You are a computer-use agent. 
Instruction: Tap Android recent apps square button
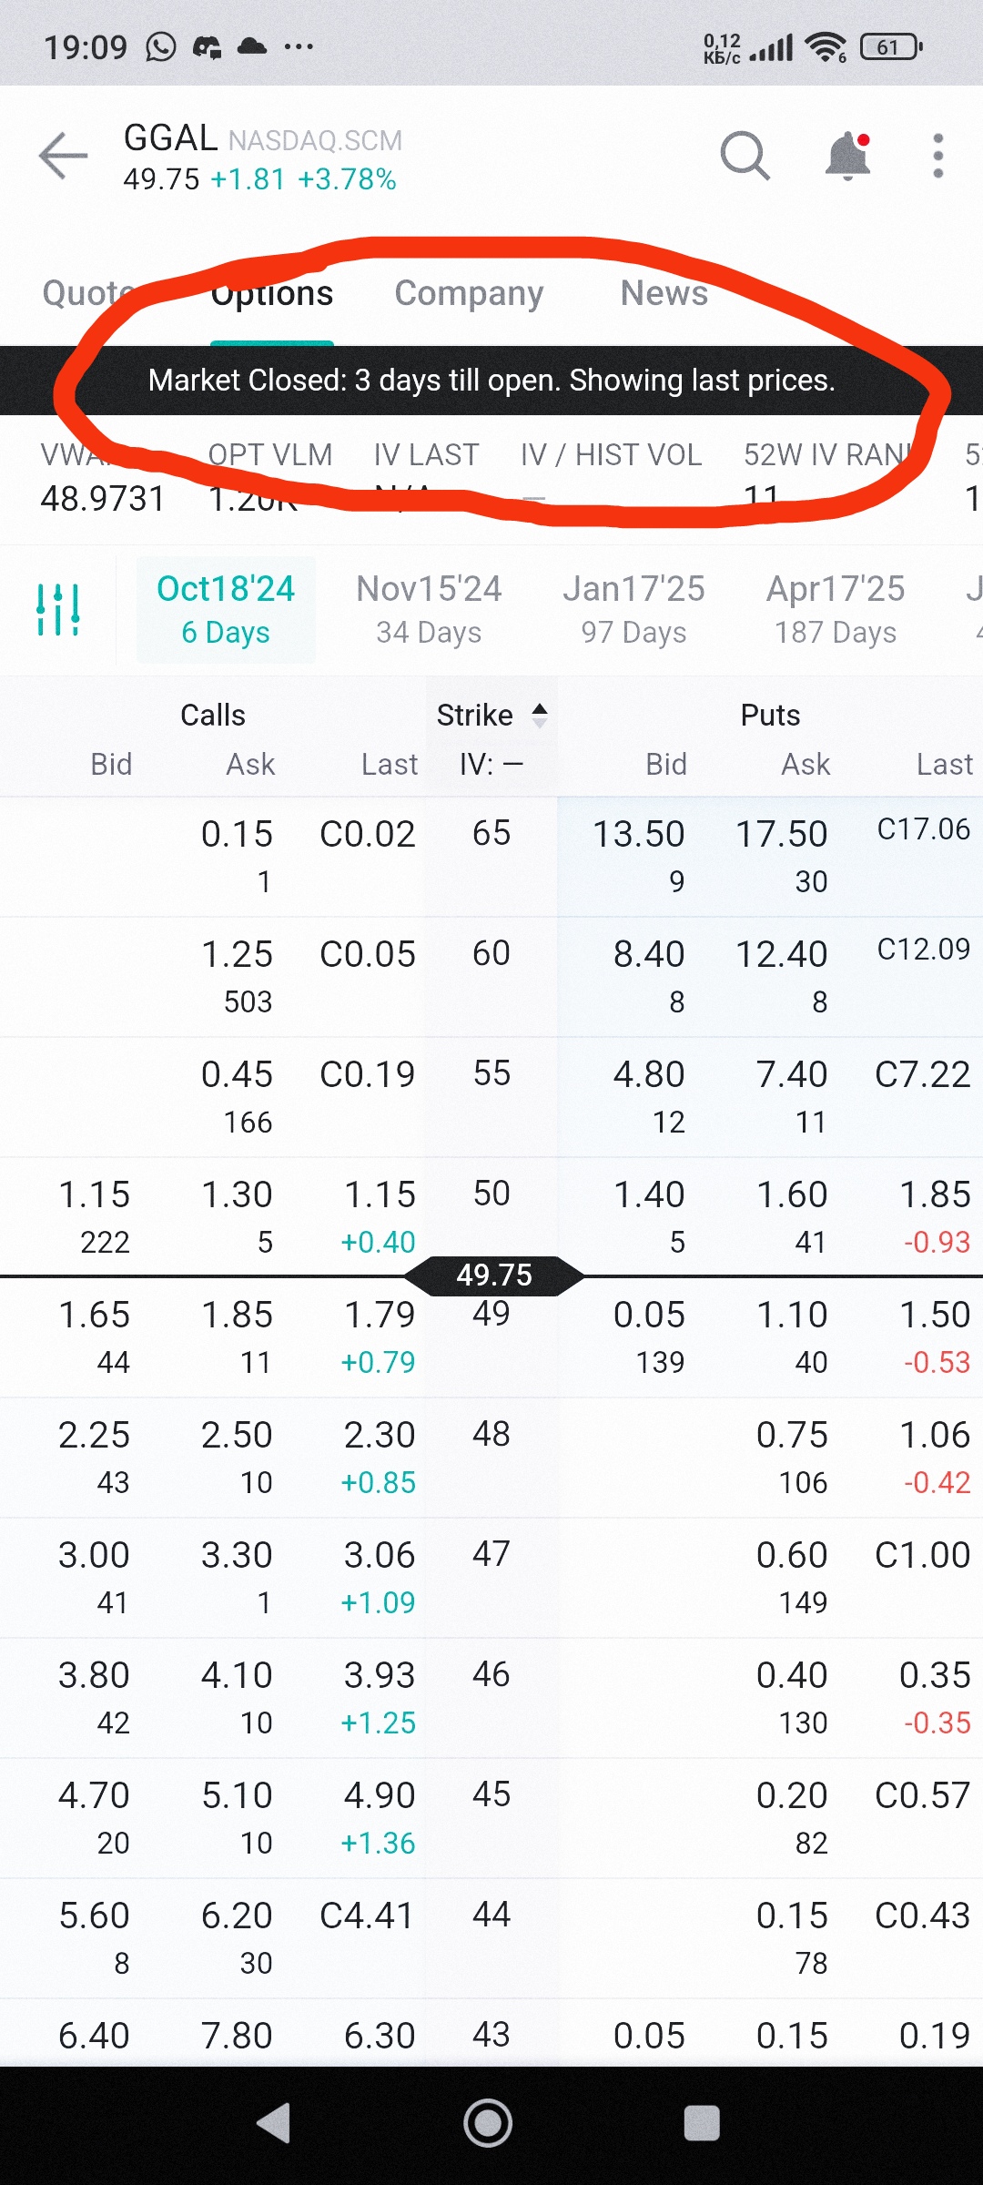pyautogui.click(x=702, y=2124)
